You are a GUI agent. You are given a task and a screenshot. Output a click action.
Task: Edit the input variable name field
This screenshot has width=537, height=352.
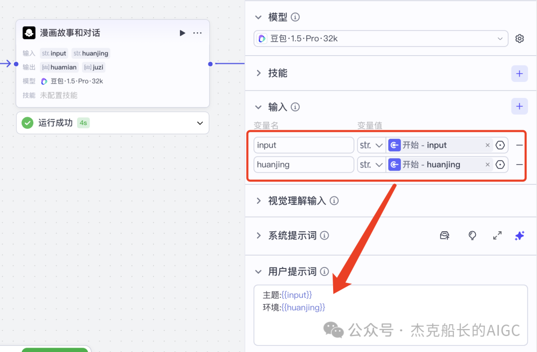click(x=303, y=145)
